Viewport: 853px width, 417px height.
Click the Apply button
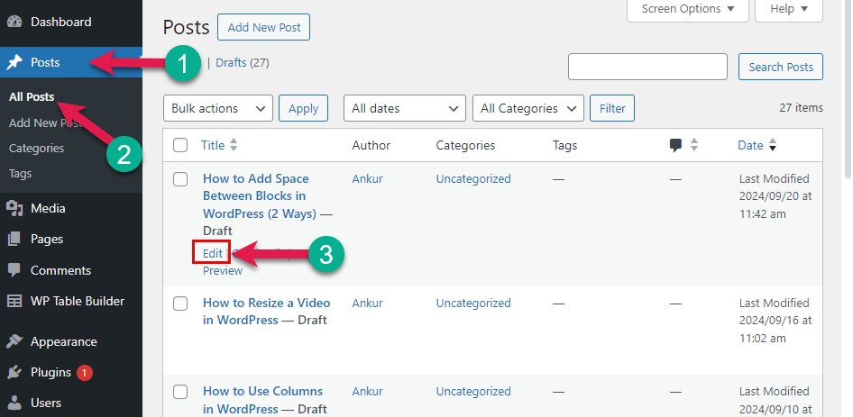point(304,108)
